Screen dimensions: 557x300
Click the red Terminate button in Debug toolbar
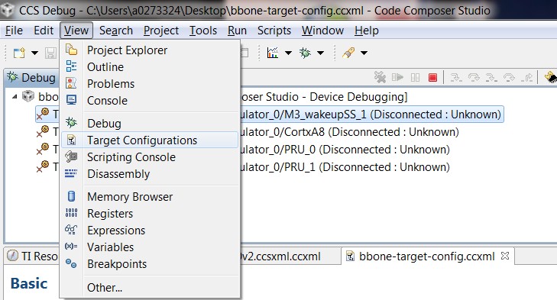432,77
